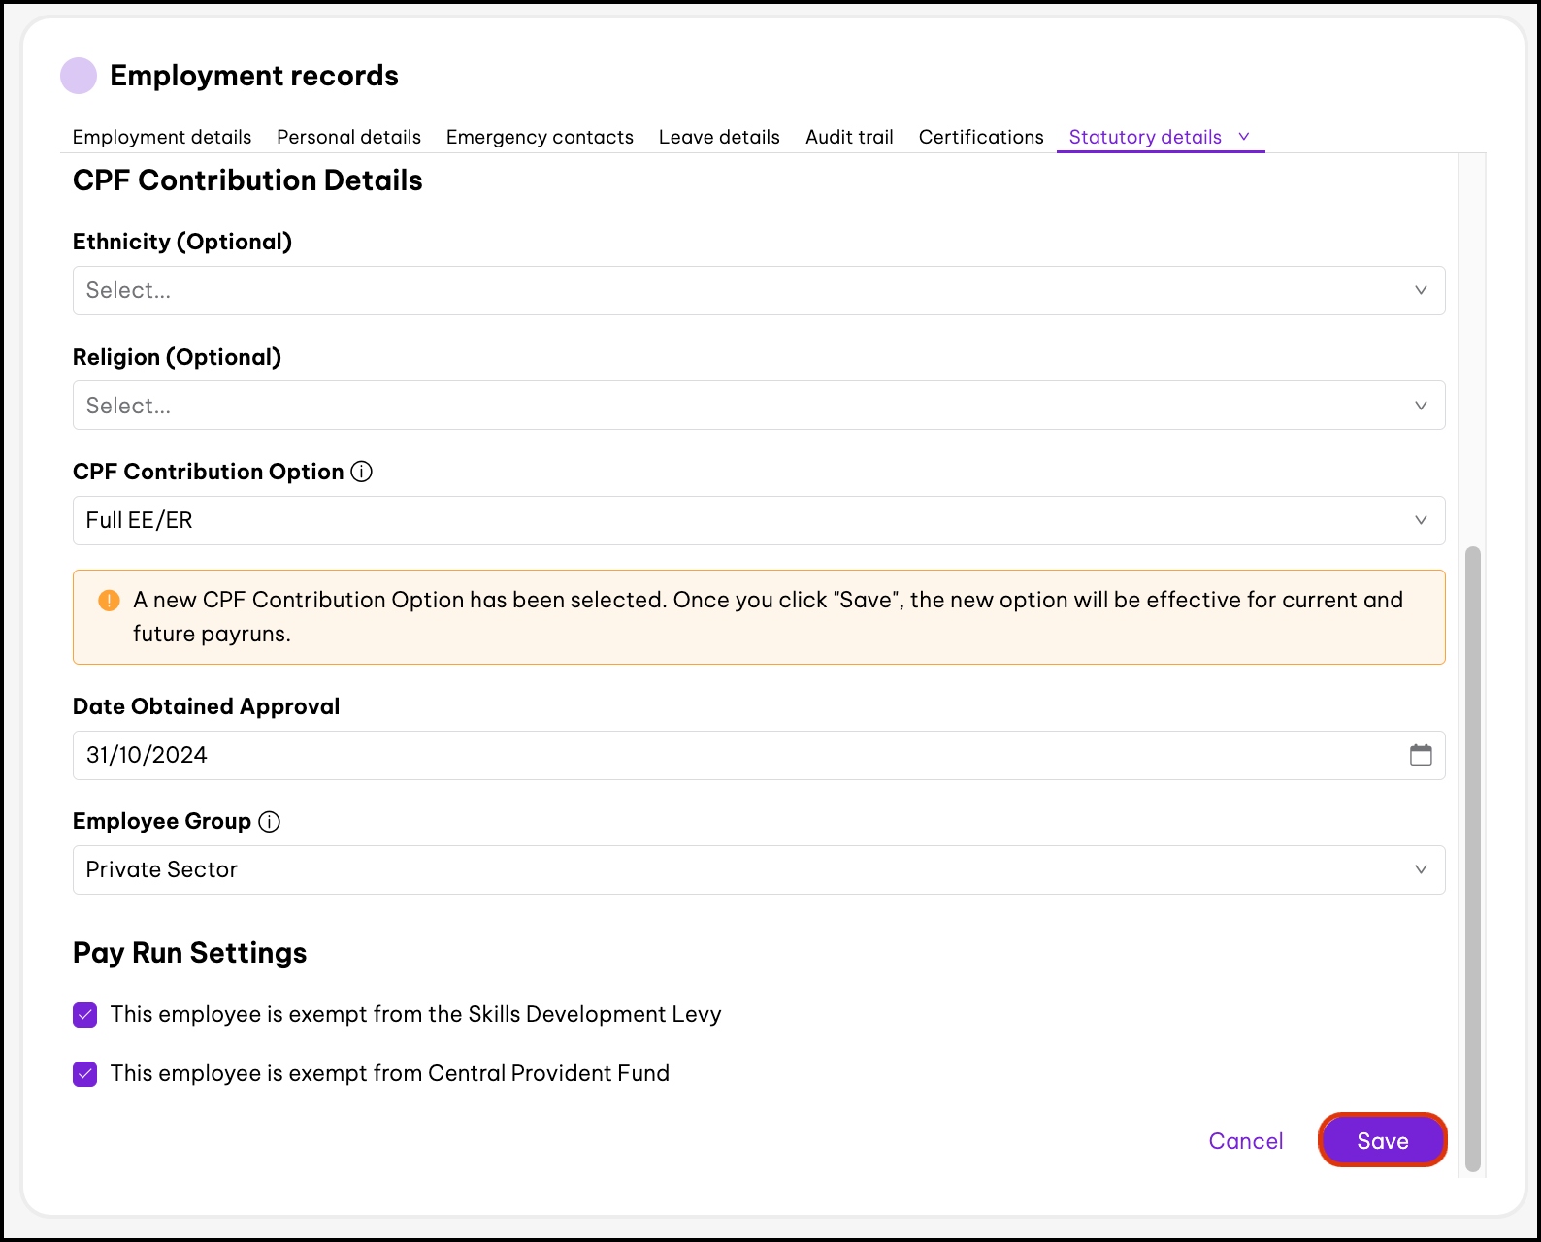Open the Ethnicity dropdown
This screenshot has height=1242, width=1541.
point(758,291)
